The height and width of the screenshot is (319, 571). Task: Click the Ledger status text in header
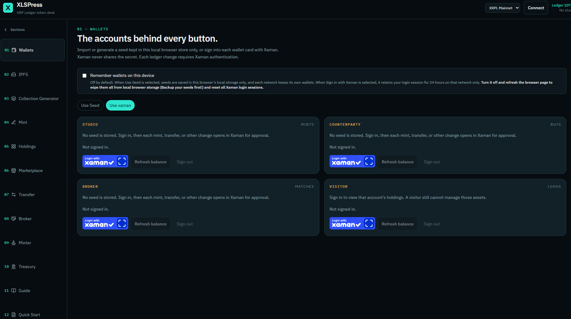[561, 5]
